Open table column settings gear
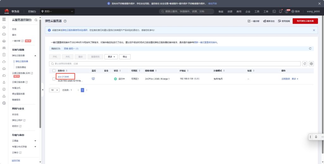Screen dimensions: 324x164 [311, 64]
